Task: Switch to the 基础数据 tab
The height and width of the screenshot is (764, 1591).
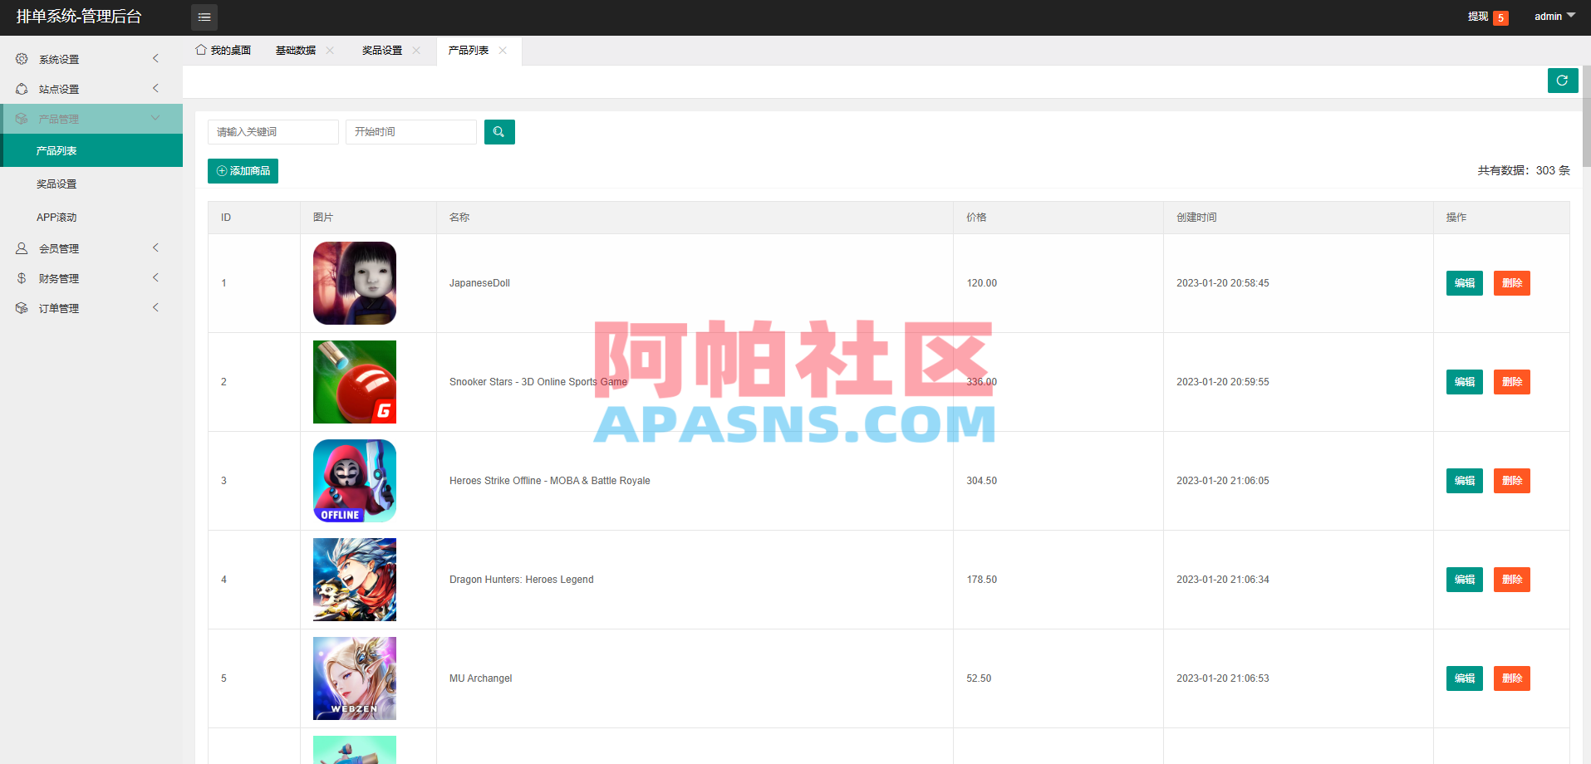Action: pyautogui.click(x=295, y=50)
